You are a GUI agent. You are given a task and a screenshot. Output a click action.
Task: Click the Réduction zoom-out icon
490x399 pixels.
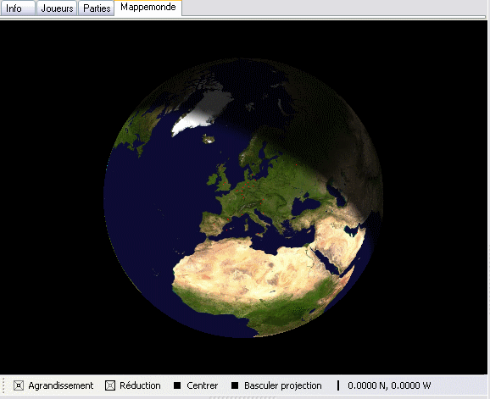coord(110,386)
